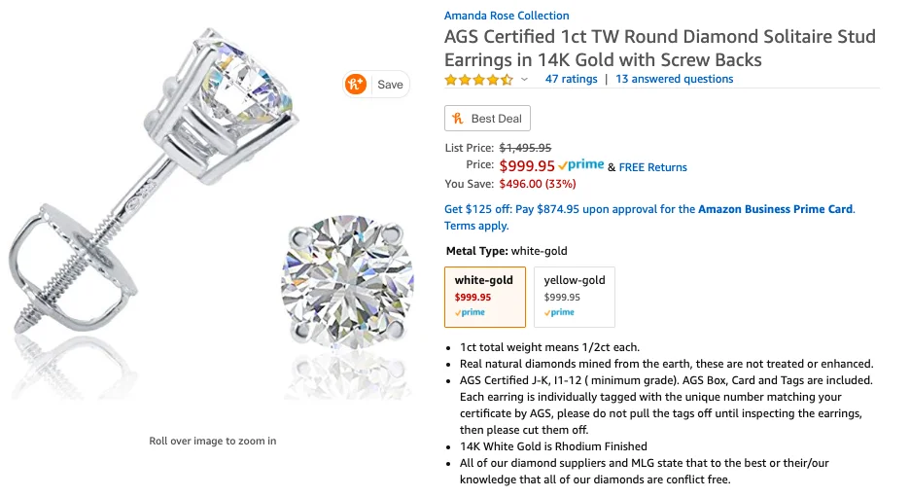Select the white-gold metal type option
The image size is (910, 497).
tap(484, 297)
